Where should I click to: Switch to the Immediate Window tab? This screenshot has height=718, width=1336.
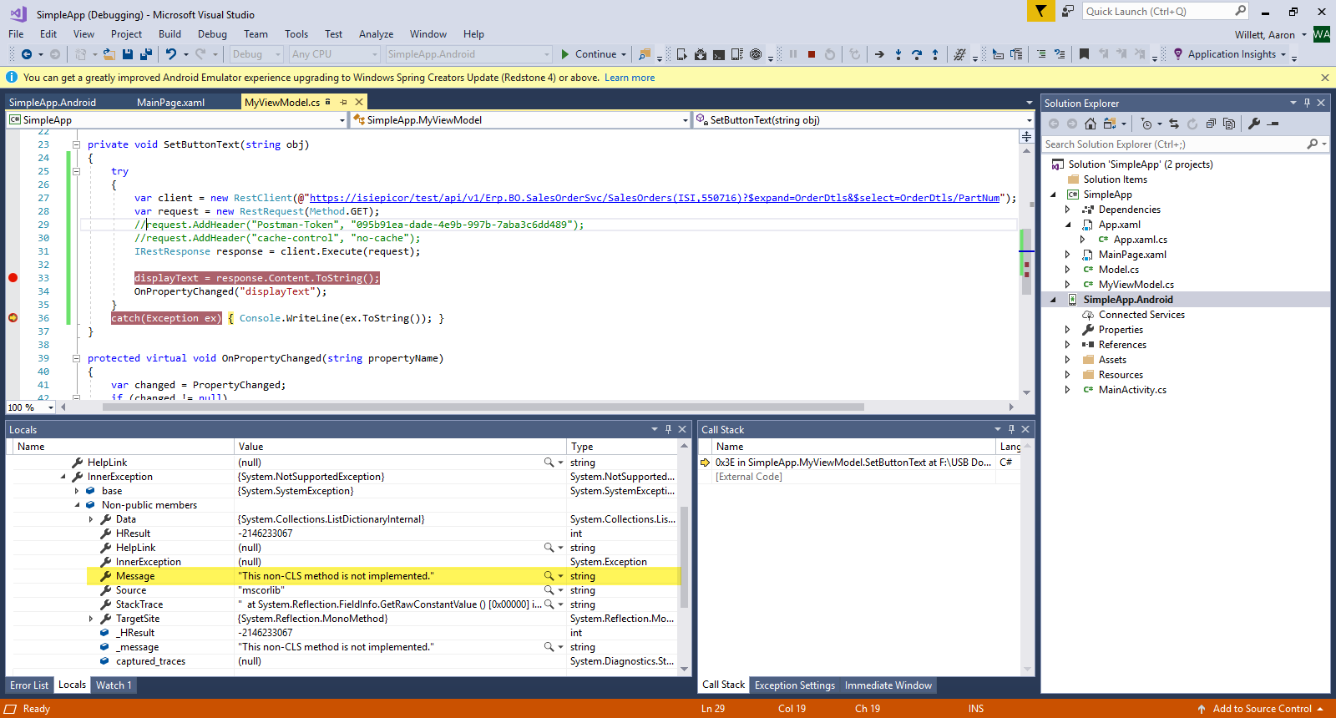(x=888, y=685)
